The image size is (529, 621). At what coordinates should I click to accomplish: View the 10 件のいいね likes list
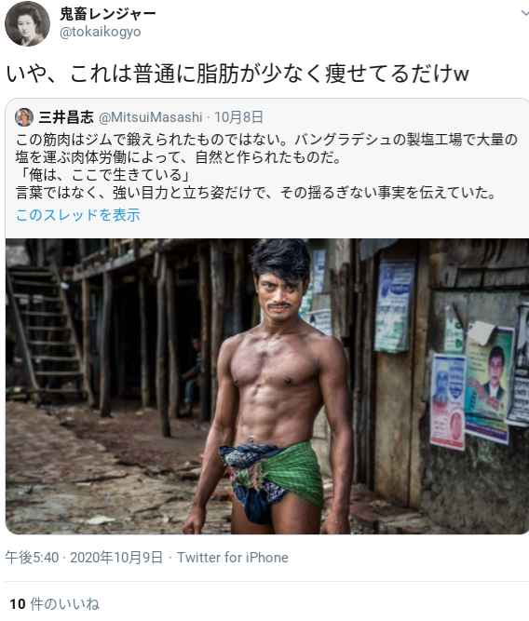coord(54,604)
